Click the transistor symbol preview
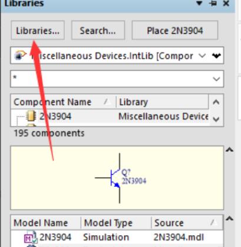 (x=120, y=178)
